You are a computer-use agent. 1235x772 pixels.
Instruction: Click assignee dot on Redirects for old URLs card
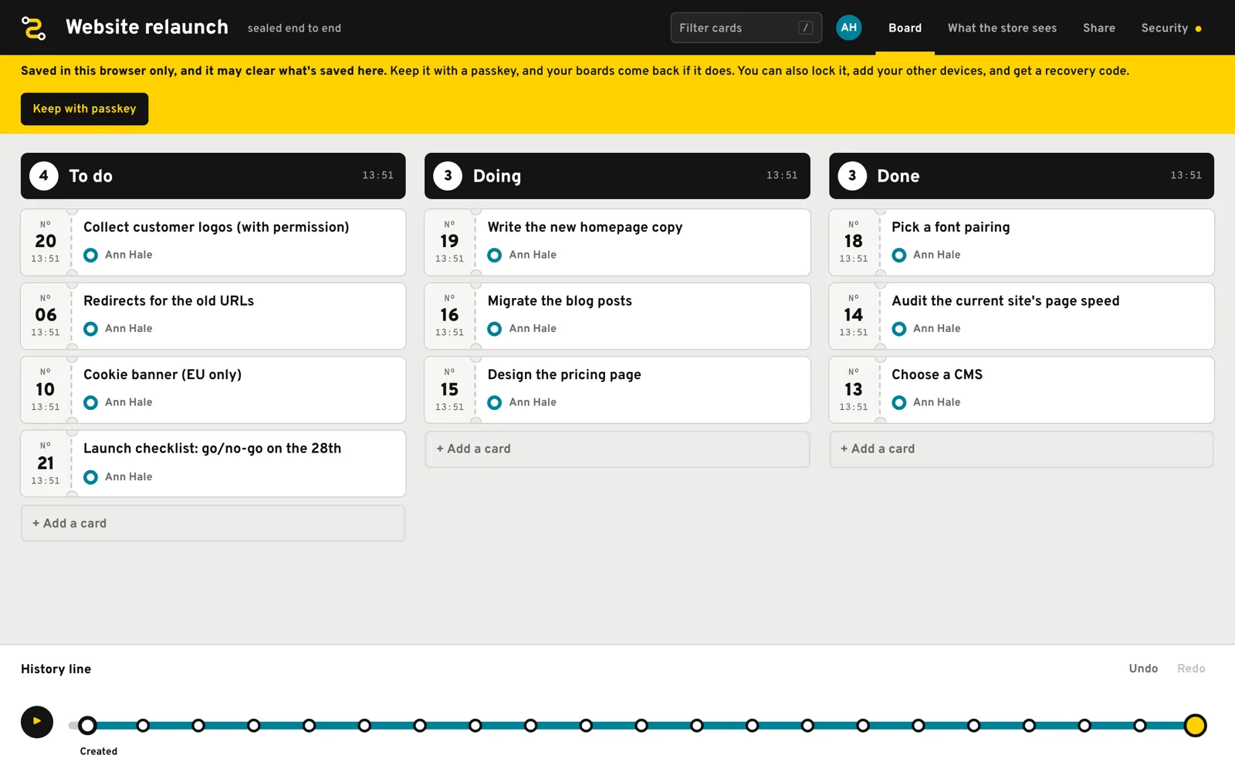click(x=90, y=329)
